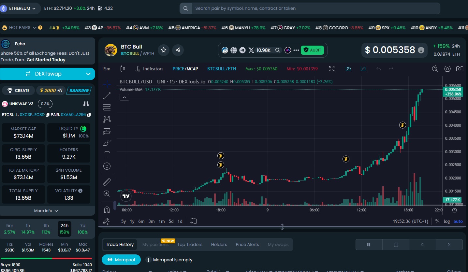Open the Ethereum chain dropdown
This screenshot has width=468, height=272.
pyautogui.click(x=20, y=8)
